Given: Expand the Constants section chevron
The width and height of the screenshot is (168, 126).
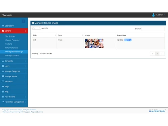Looking at the screenshot, I should pos(25,61).
